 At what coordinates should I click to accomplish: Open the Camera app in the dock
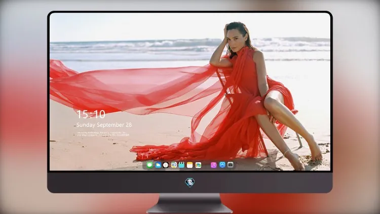click(231, 165)
